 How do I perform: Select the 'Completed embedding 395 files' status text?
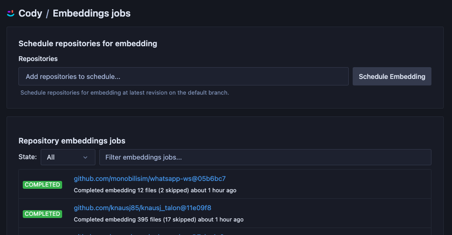(x=158, y=219)
